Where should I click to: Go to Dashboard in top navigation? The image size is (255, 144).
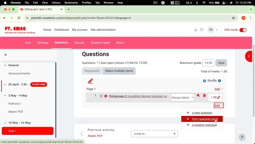(62, 30)
